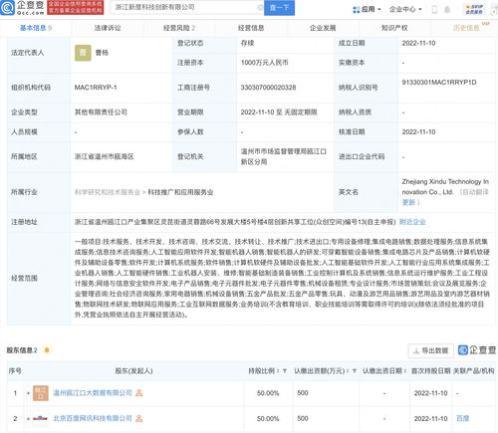Switch to 经营风险 tab
This screenshot has width=498, height=433.
[x=179, y=28]
